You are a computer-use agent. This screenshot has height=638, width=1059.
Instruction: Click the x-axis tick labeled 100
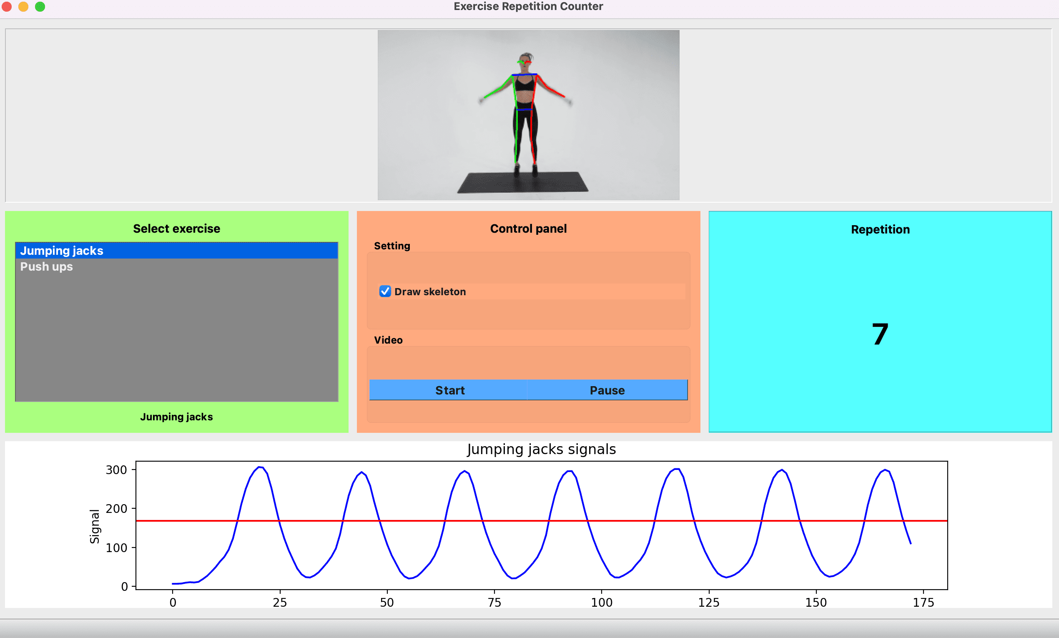(601, 602)
